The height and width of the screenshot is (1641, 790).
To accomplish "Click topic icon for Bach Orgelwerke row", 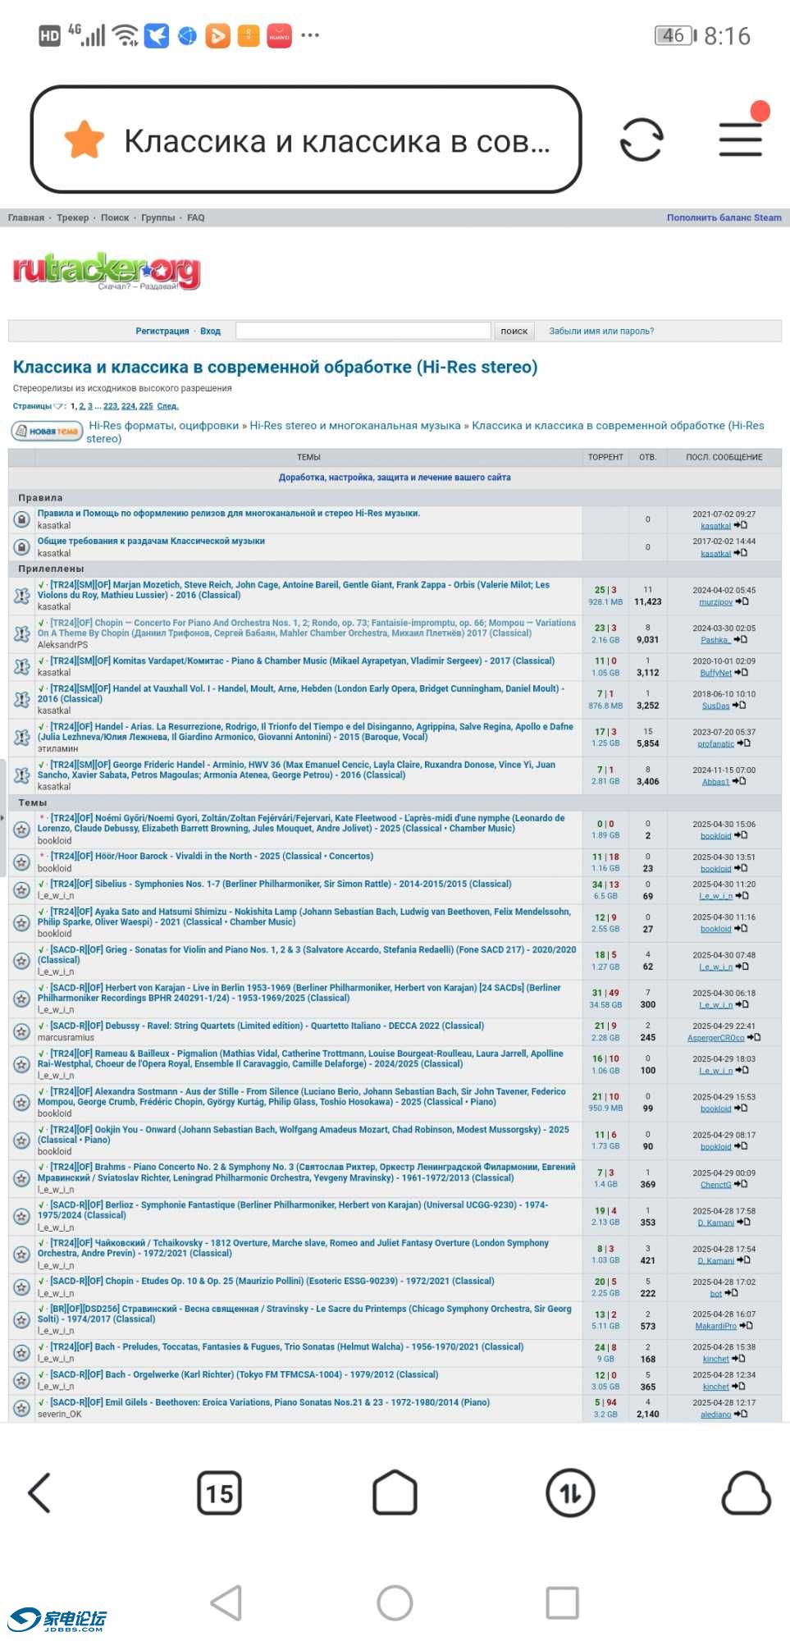I will (x=22, y=1380).
